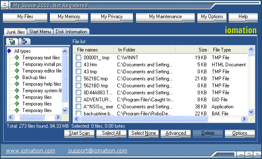Open the www.iomation.com link
The height and width of the screenshot is (159, 262).
[30, 151]
